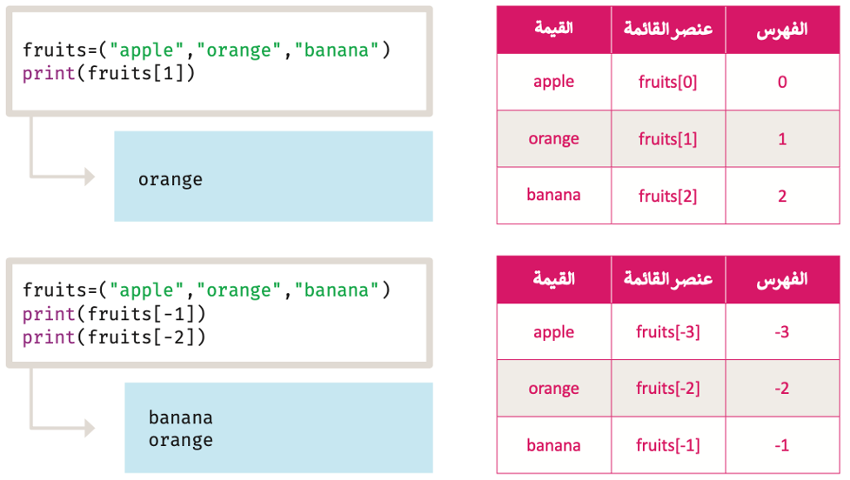
Task: Click the fruits[2] cell in the top table
Action: coord(668,196)
